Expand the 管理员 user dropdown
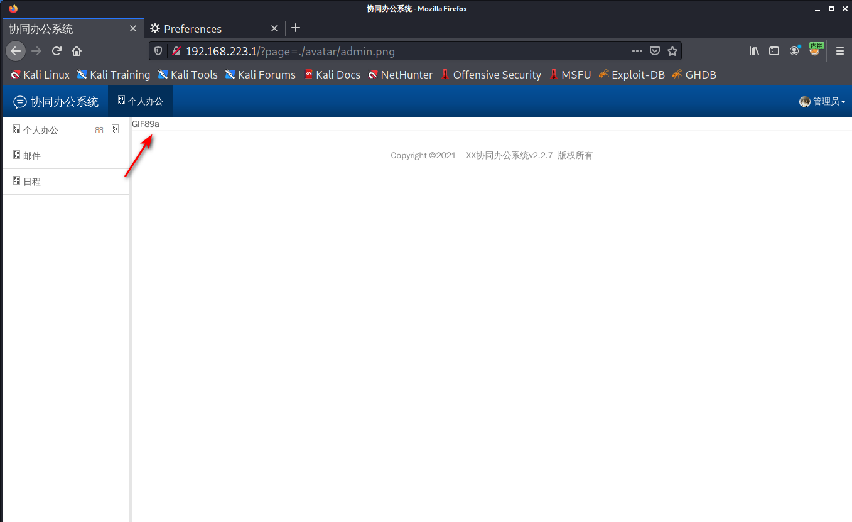 click(x=822, y=101)
